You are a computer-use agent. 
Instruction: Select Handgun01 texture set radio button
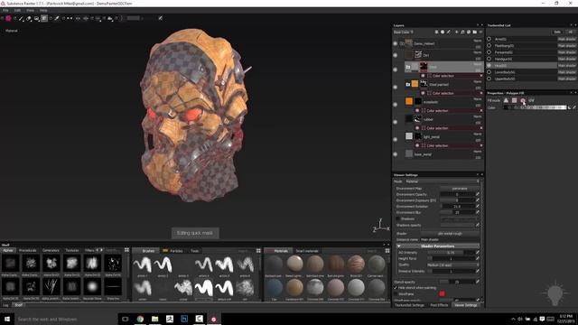489,59
